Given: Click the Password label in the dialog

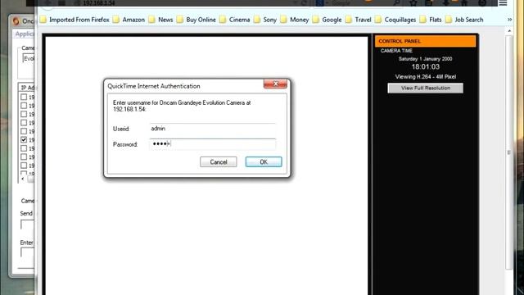Looking at the screenshot, I should click(x=125, y=144).
